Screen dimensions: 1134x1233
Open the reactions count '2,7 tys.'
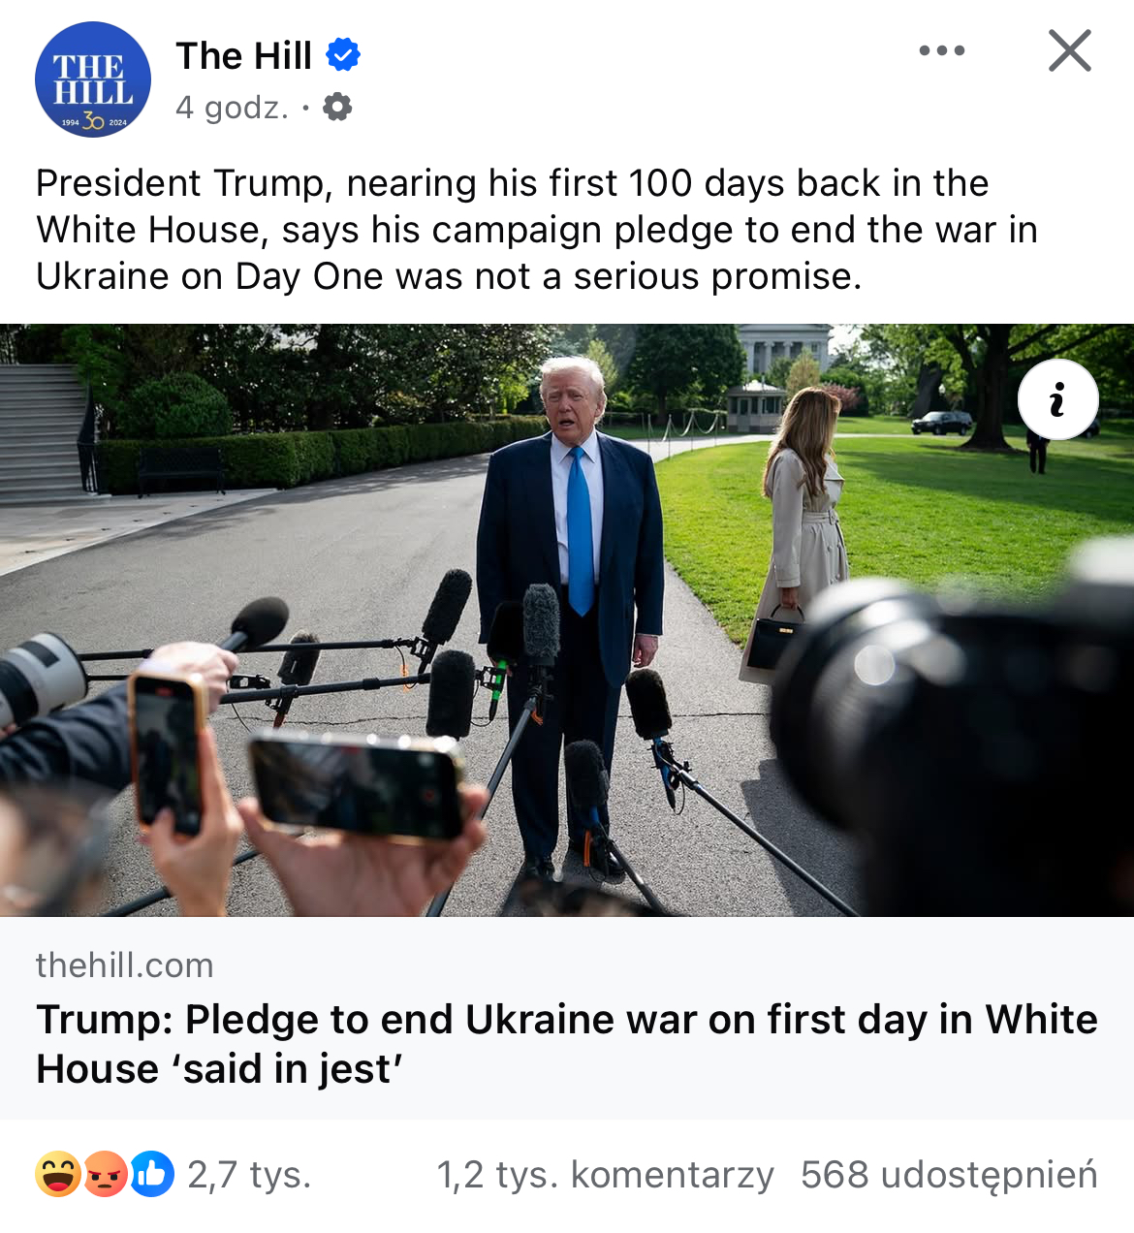(x=249, y=1175)
